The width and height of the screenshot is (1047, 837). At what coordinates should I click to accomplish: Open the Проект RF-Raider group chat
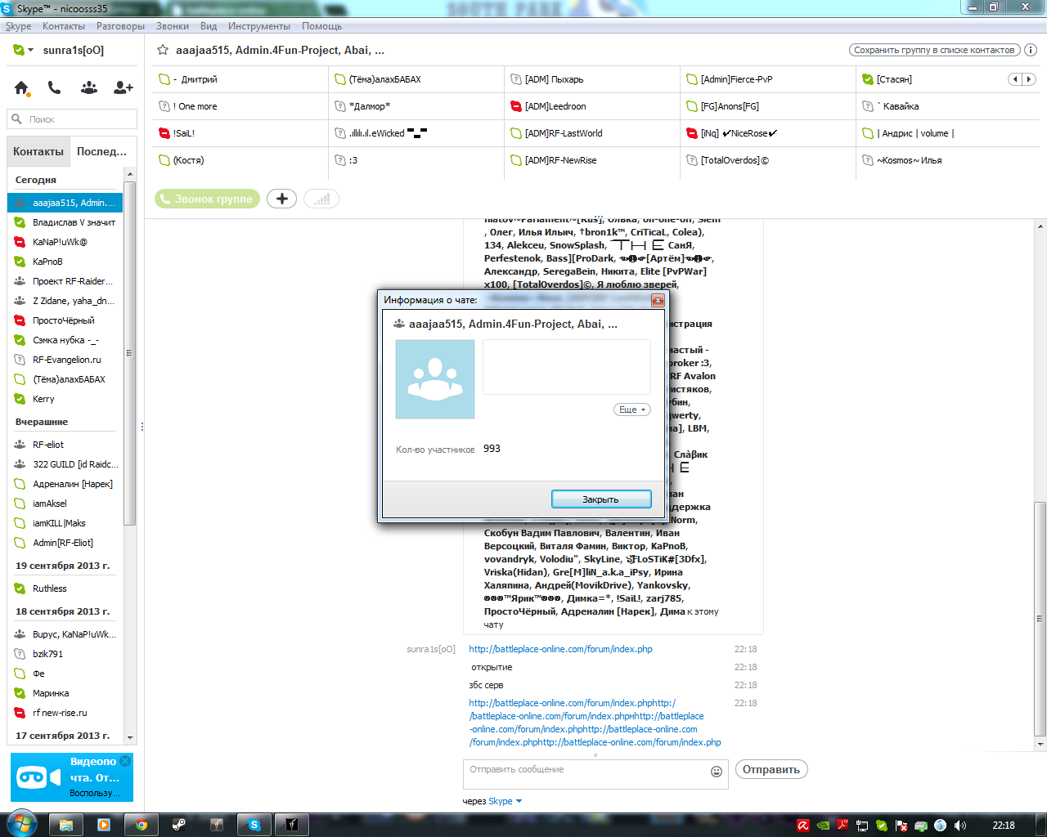[x=65, y=281]
